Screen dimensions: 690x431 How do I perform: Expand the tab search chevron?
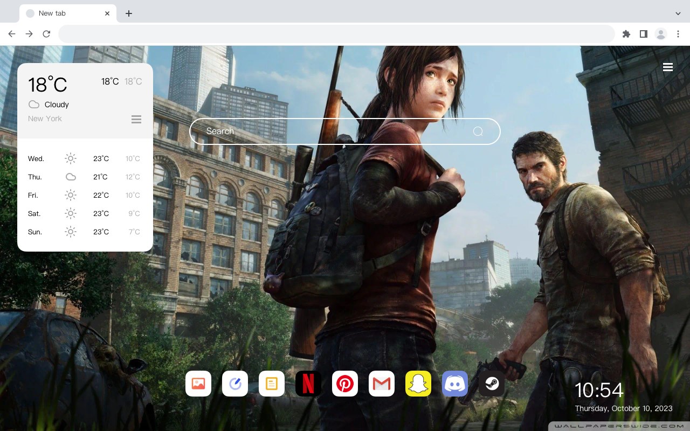pyautogui.click(x=678, y=13)
